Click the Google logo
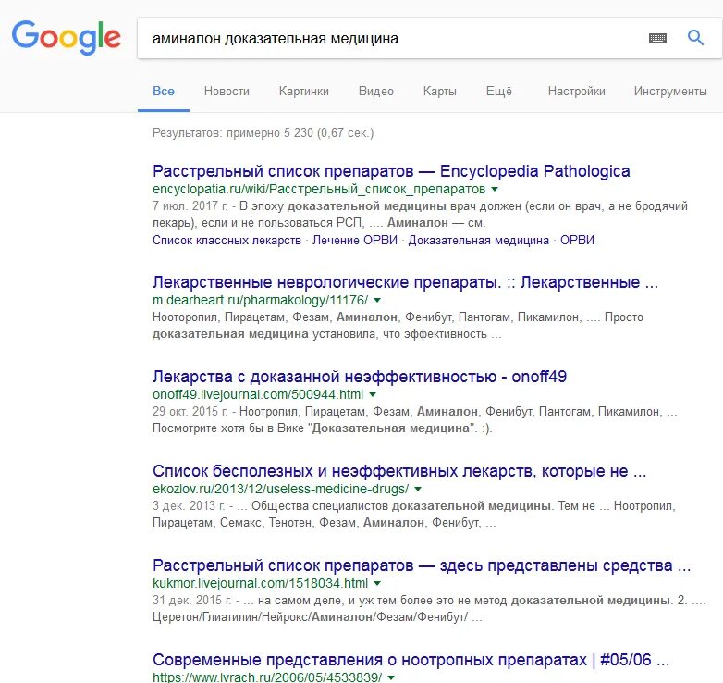The width and height of the screenshot is (723, 683). (67, 37)
